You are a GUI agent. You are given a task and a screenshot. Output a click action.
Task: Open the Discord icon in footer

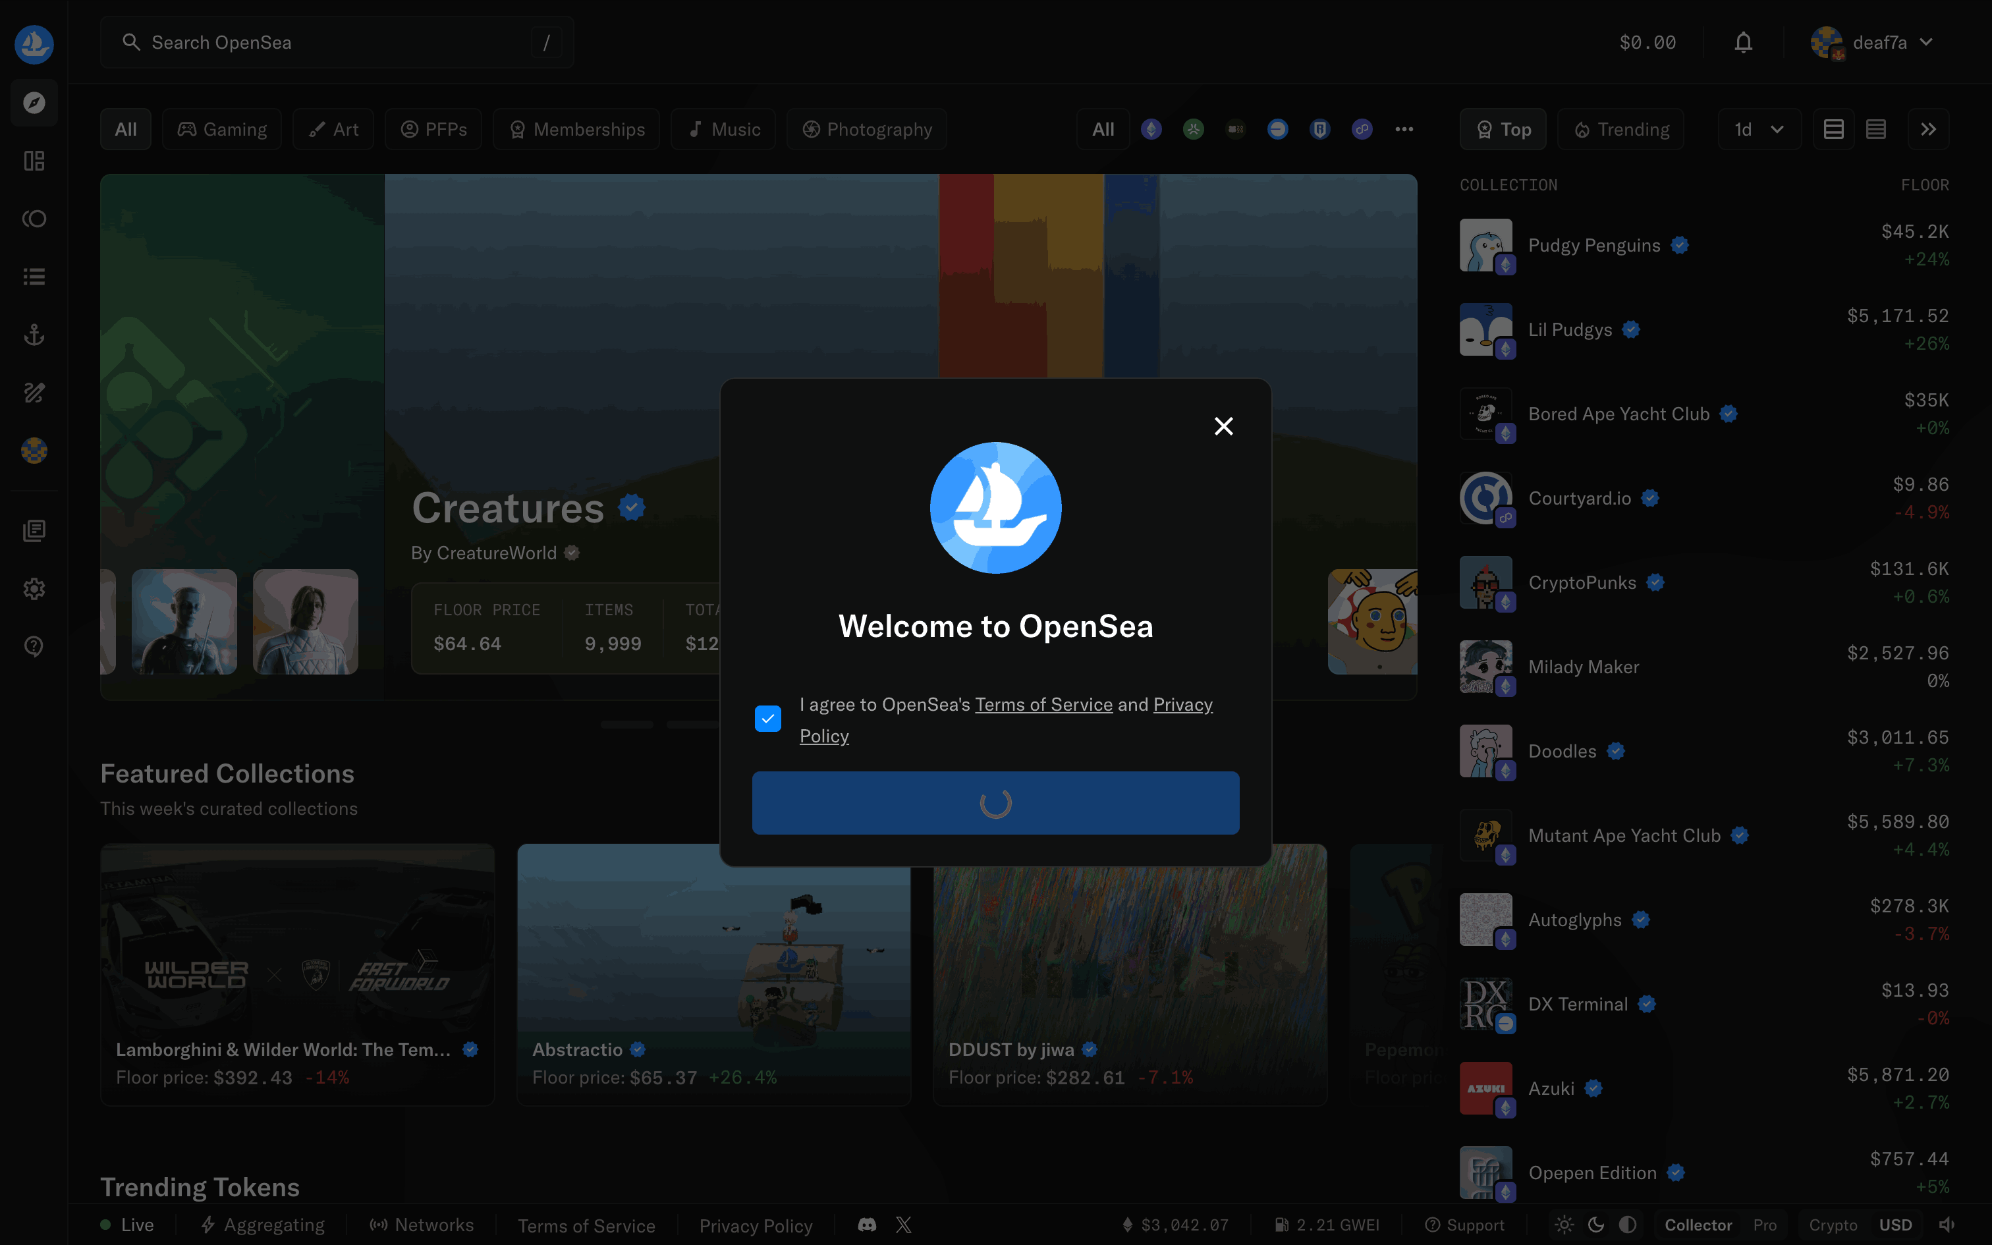pos(867,1225)
